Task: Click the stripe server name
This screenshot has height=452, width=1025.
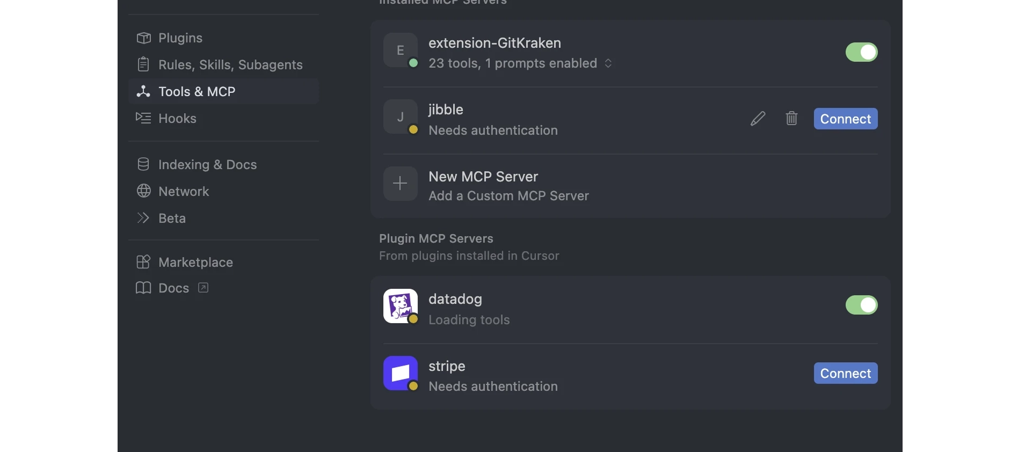Action: (447, 366)
